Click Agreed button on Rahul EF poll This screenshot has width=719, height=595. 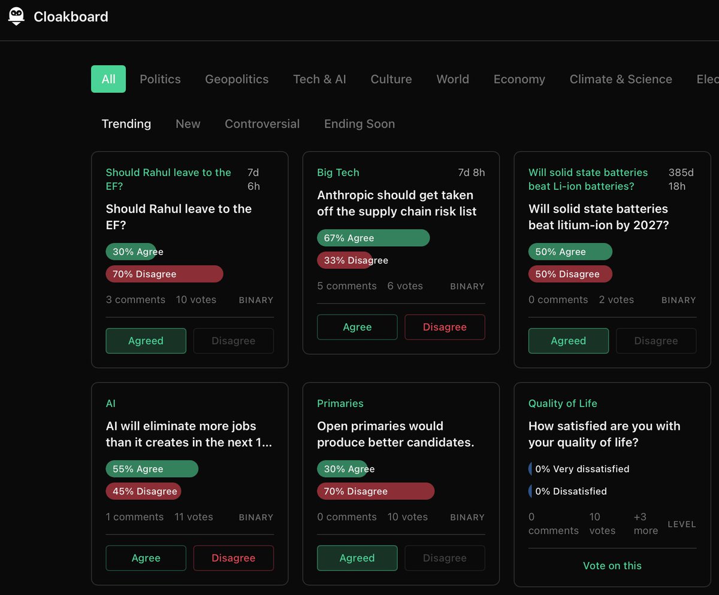pos(146,341)
